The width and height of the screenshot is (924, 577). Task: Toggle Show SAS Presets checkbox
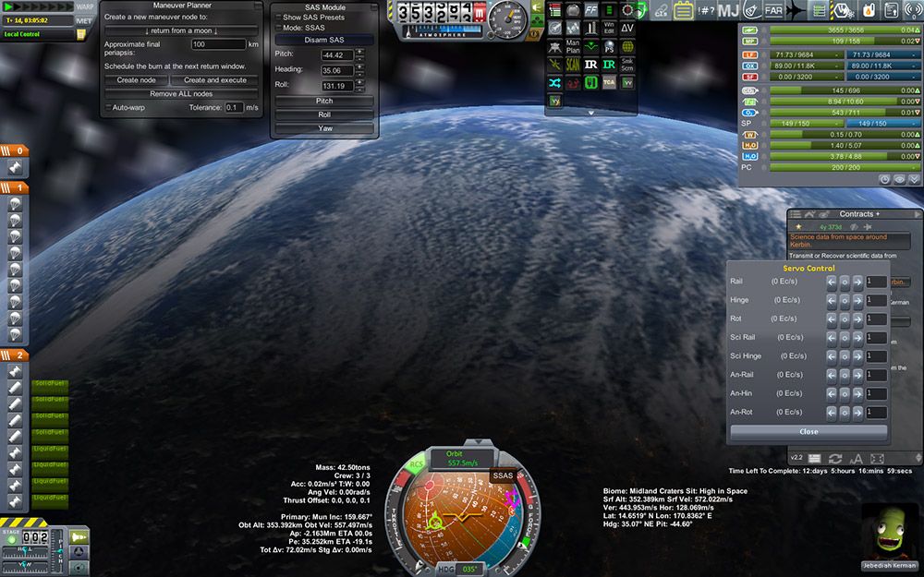coord(278,18)
